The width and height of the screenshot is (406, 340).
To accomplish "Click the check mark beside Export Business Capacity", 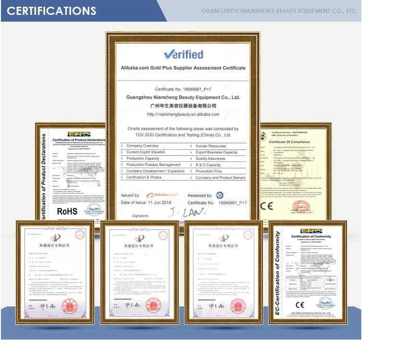I will pos(191,152).
